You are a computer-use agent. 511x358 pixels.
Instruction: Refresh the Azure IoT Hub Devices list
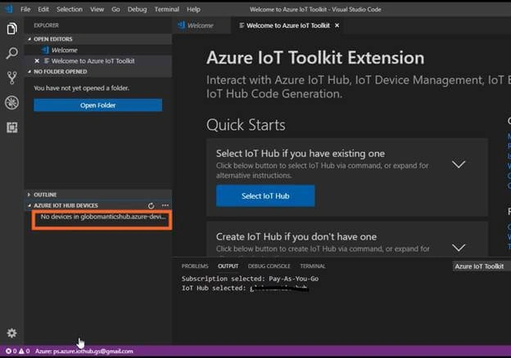click(x=151, y=206)
